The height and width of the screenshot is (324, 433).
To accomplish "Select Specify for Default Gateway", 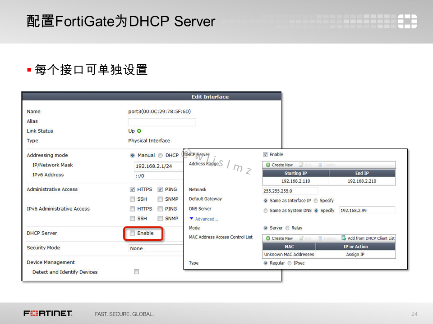I will (x=316, y=201).
